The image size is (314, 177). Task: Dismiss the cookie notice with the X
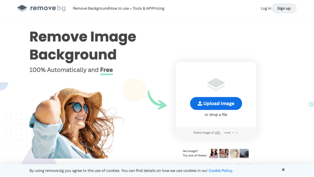coord(283,170)
